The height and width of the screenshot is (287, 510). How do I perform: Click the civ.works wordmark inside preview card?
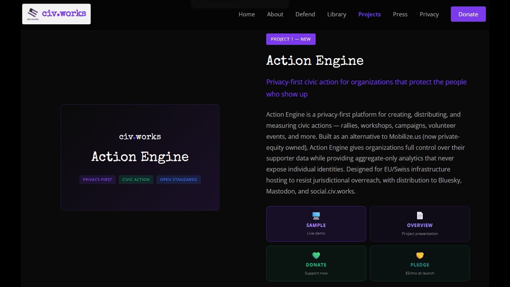click(x=140, y=137)
